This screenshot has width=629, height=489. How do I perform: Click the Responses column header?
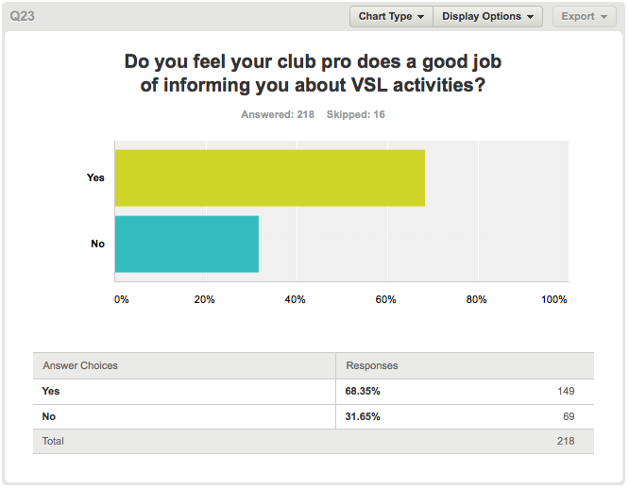[x=372, y=365]
